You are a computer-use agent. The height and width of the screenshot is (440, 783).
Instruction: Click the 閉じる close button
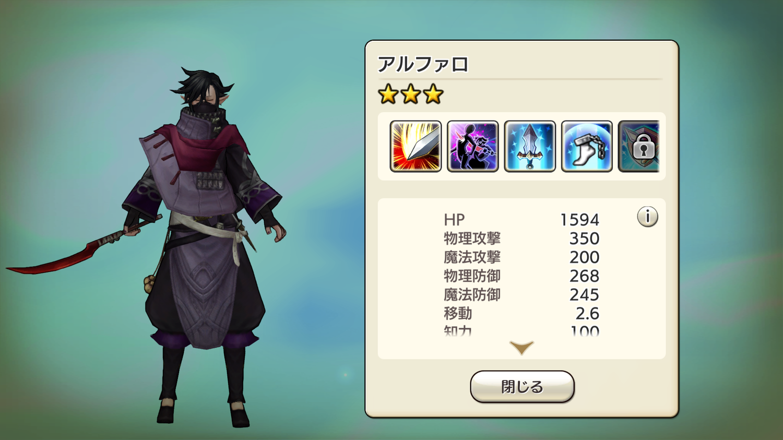[522, 387]
